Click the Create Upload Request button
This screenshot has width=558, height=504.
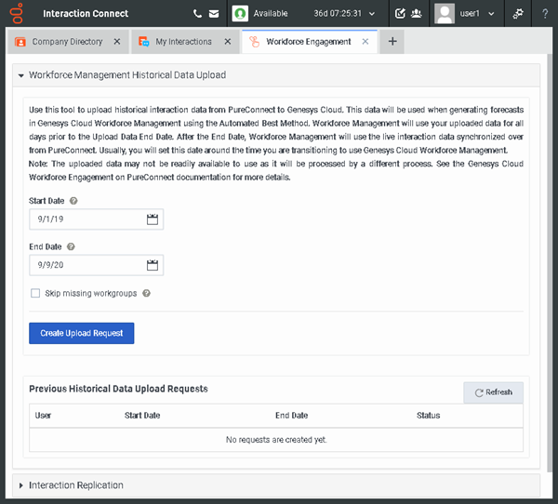pyautogui.click(x=82, y=333)
